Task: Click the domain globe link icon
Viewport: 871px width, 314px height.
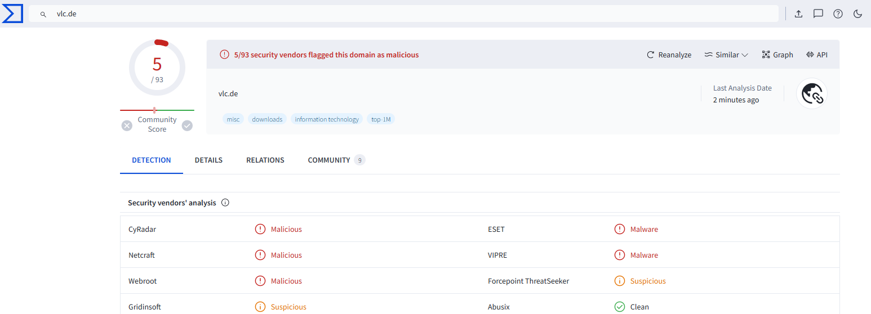Action: [812, 93]
